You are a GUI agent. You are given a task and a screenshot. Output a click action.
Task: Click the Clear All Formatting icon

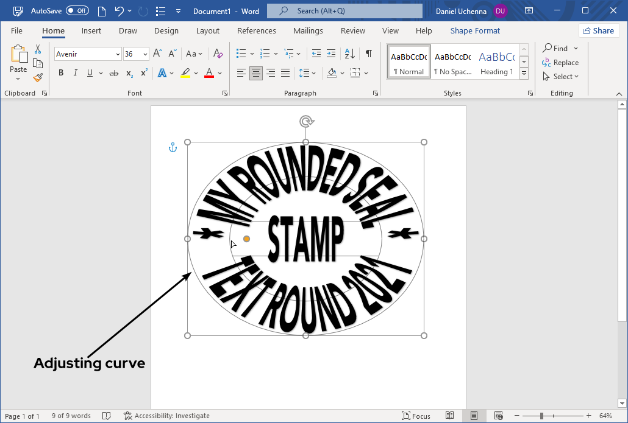coord(218,54)
